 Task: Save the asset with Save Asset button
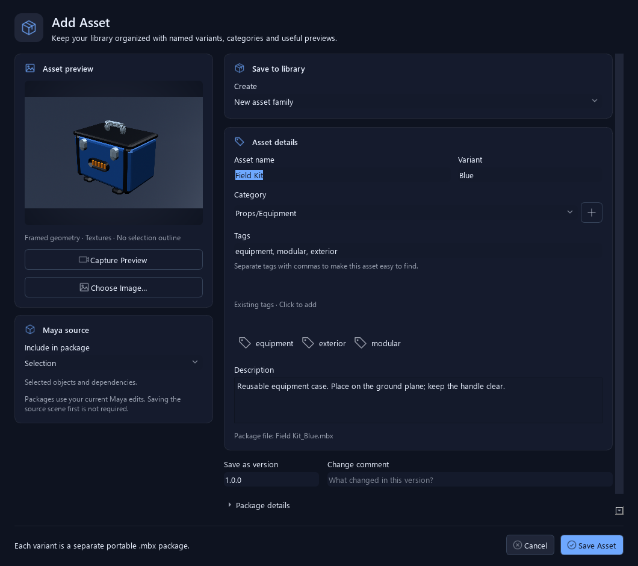(592, 546)
